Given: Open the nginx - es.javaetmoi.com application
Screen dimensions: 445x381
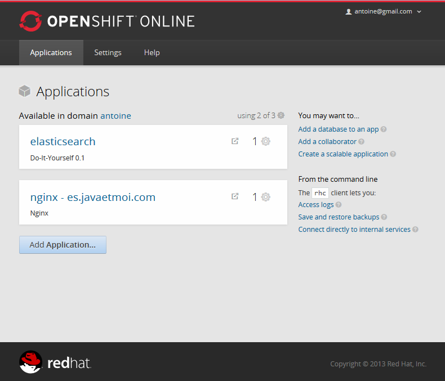Looking at the screenshot, I should pyautogui.click(x=92, y=197).
